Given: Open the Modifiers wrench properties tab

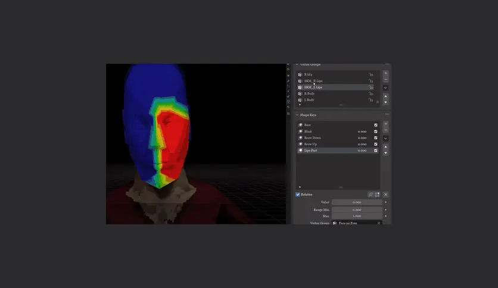Looking at the screenshot, I should tap(288, 81).
